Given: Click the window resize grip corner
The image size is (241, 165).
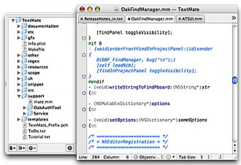Looking at the screenshot, I should [235, 157].
